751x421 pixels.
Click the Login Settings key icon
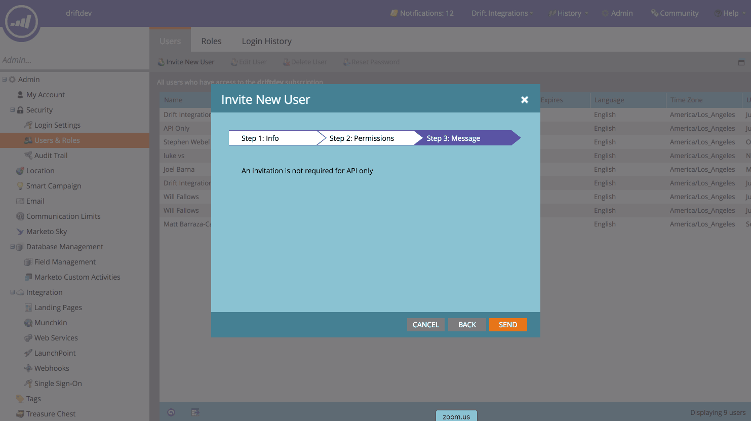tap(28, 125)
